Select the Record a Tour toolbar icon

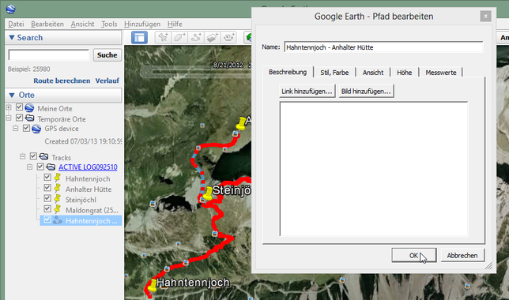(229, 38)
